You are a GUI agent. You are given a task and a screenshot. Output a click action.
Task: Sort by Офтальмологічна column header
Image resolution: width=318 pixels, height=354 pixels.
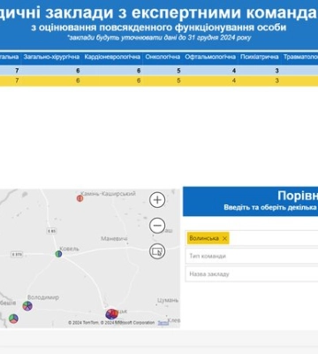(210, 57)
